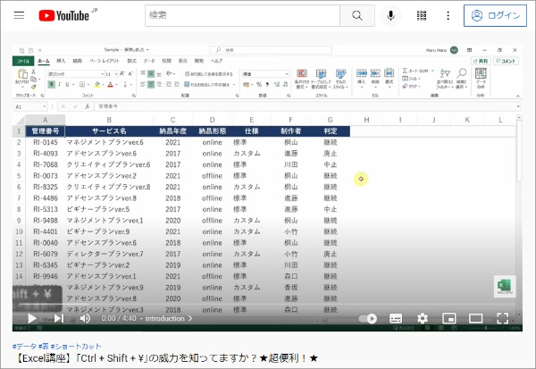This screenshot has height=369, width=536.
Task: Click the ログイン sign-in button
Action: 495,15
